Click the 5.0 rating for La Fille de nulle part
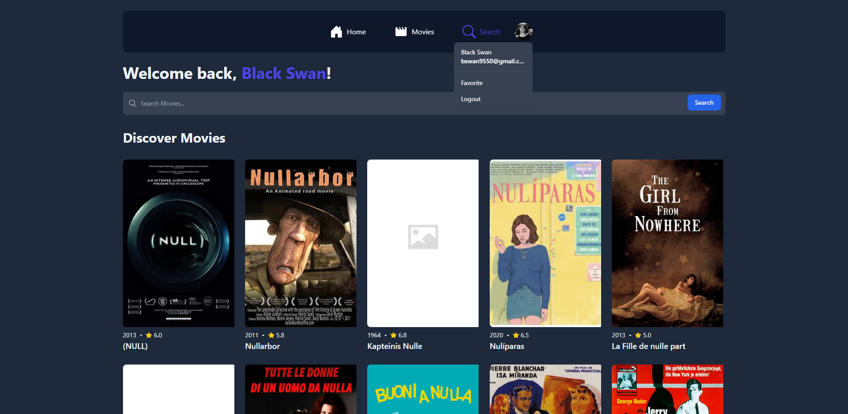The image size is (848, 414). [647, 335]
